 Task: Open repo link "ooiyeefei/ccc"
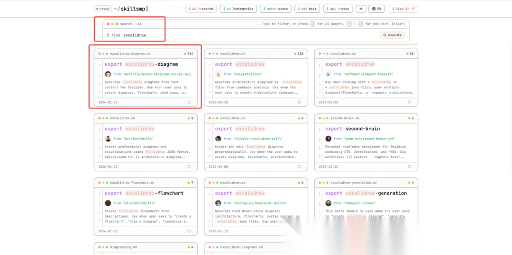(x=247, y=74)
